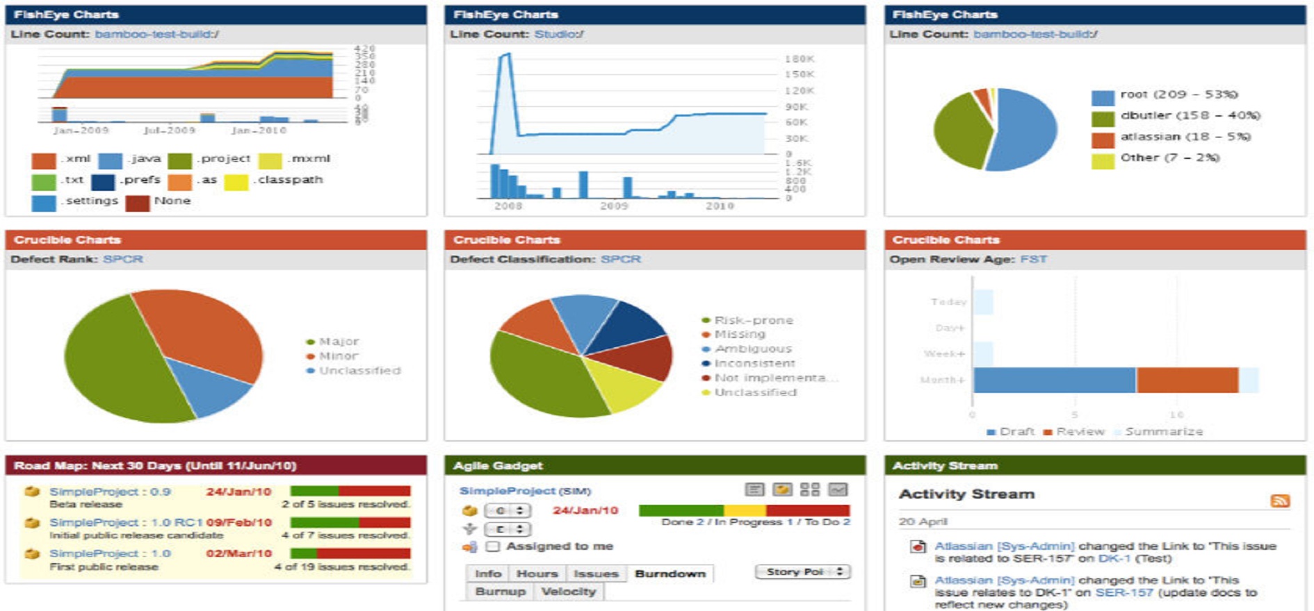Click the component icon beside the second Agile dropdown
Viewport: 1314px width, 611px height.
[470, 529]
